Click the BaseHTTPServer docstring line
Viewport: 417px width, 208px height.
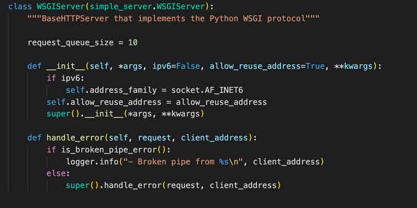coord(174,19)
